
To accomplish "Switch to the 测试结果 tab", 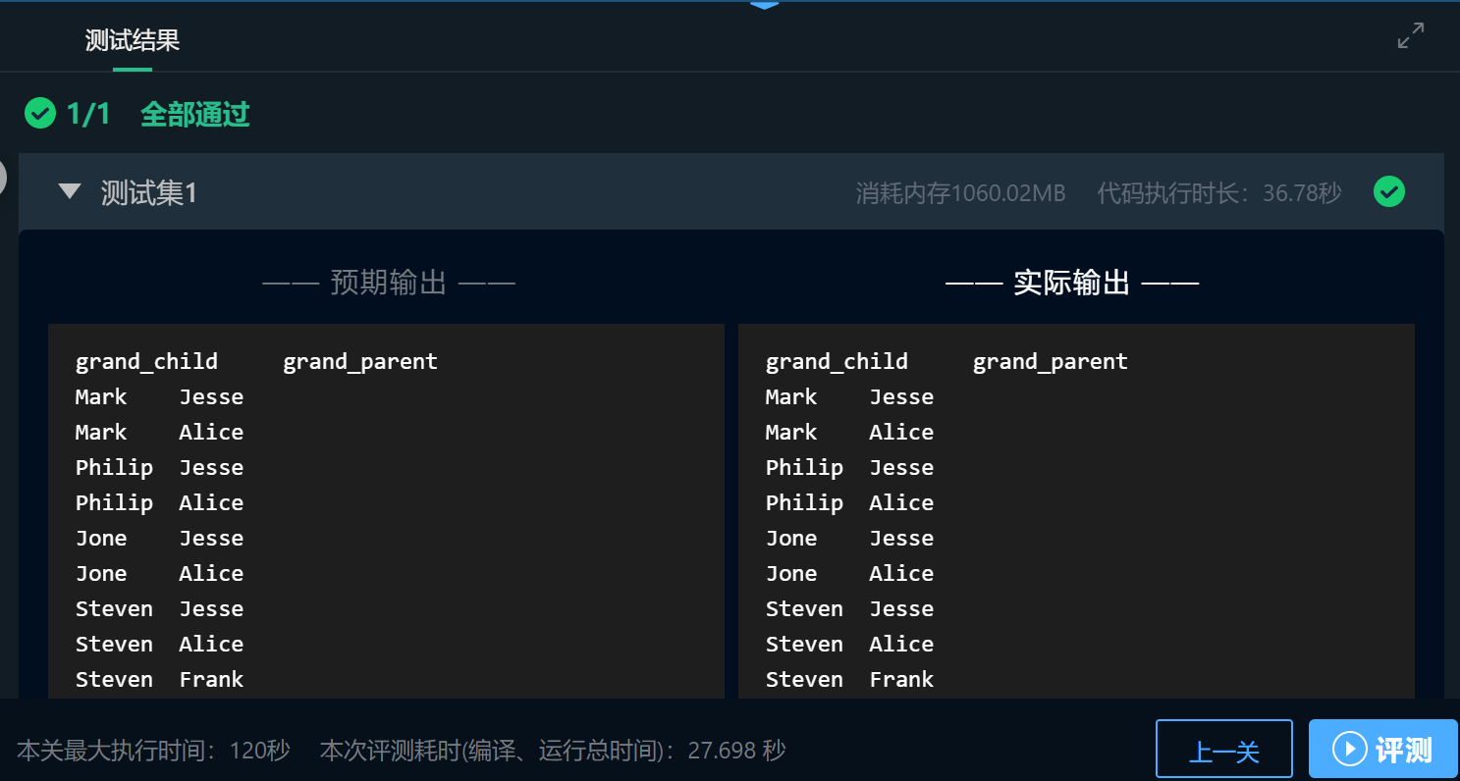I will (x=133, y=40).
